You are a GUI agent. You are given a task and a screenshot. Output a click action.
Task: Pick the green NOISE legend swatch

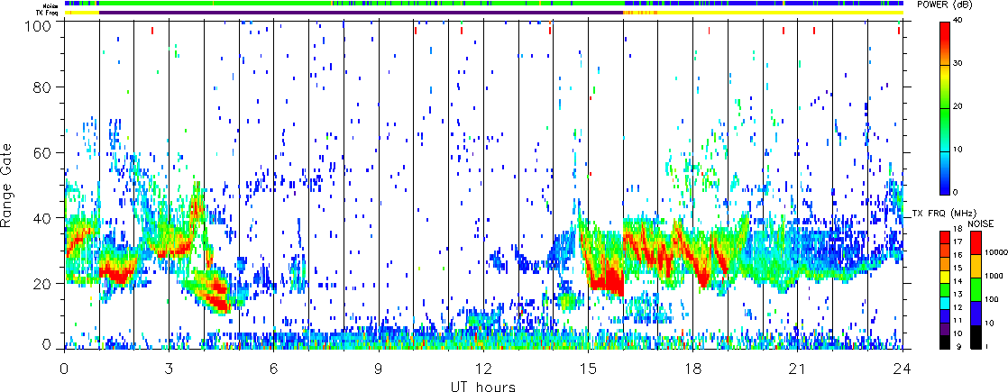tap(976, 290)
